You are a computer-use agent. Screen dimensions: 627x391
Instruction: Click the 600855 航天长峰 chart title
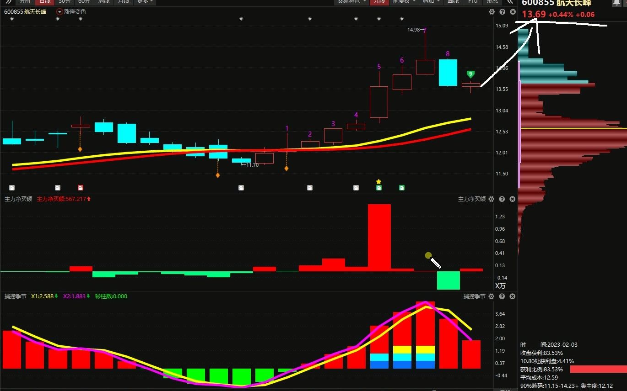tap(26, 12)
